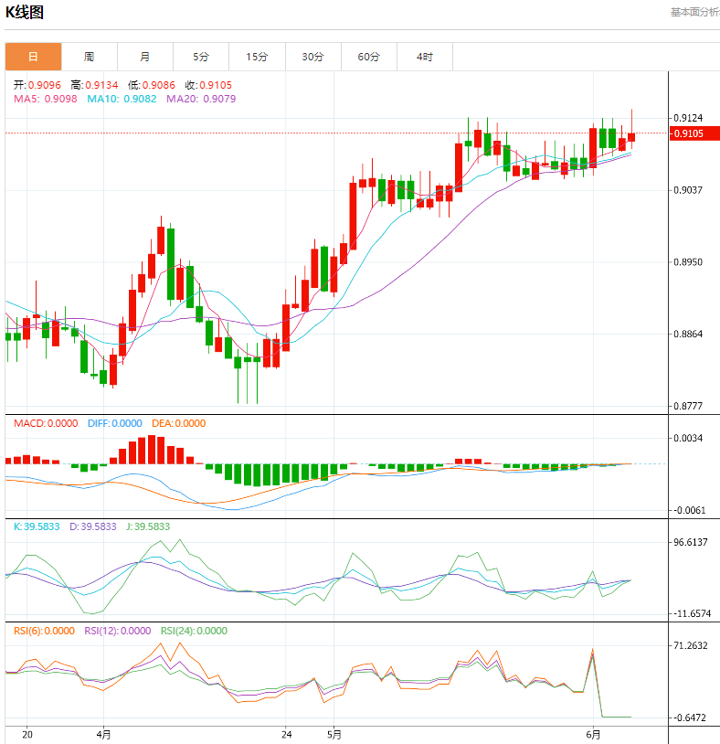Click the 0.8777 price axis label
The width and height of the screenshot is (720, 744).
688,406
